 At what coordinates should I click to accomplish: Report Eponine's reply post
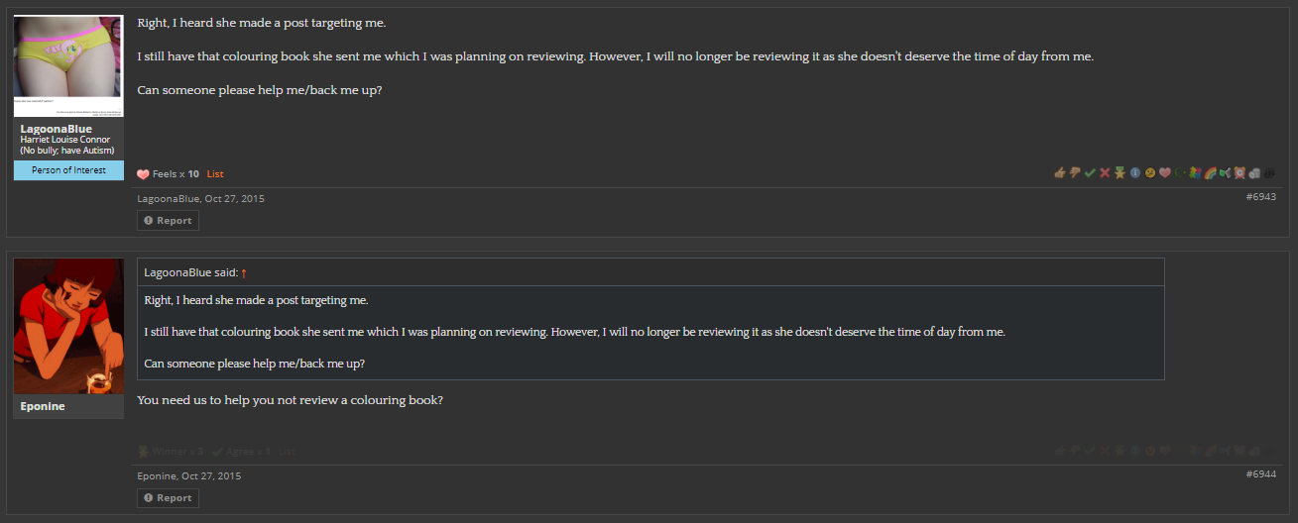click(168, 497)
